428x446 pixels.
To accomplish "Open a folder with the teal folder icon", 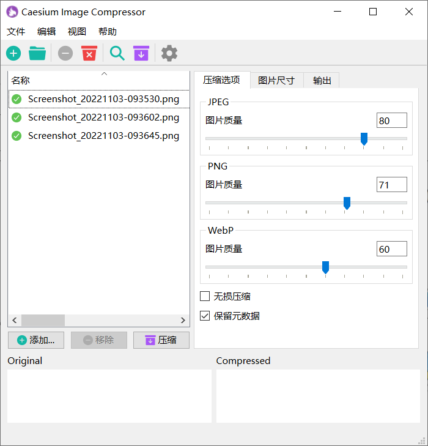I will (x=37, y=54).
